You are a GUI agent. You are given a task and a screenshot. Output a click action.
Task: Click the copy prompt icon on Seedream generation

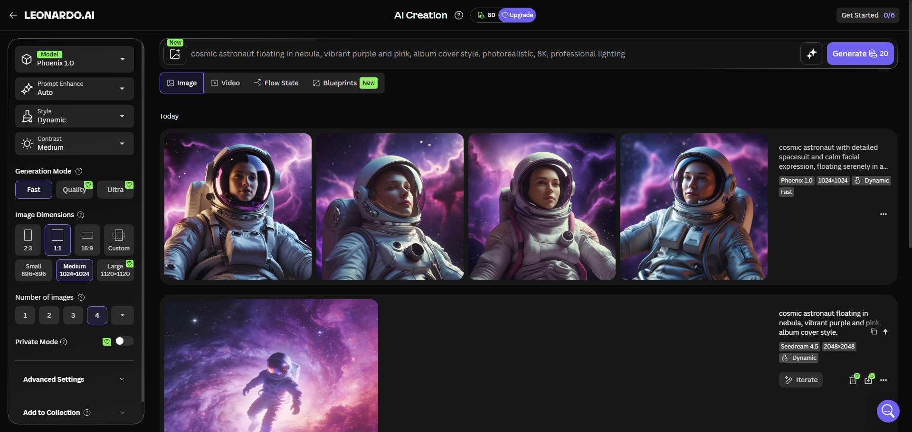point(874,331)
